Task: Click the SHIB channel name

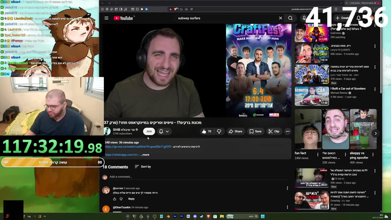Action: 124,130
